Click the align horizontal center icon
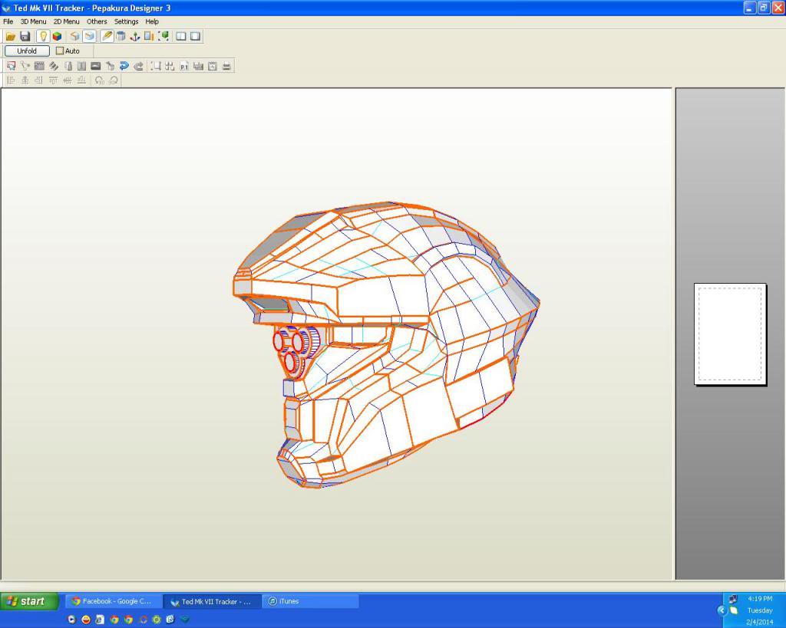 pyautogui.click(x=25, y=80)
